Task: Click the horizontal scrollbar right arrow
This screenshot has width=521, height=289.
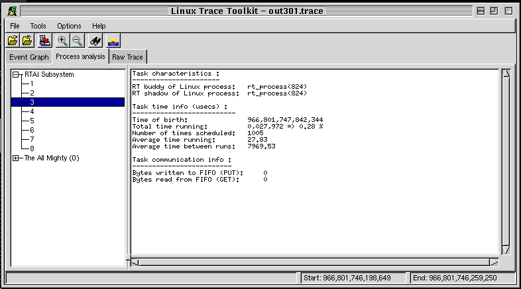Action: click(x=494, y=262)
